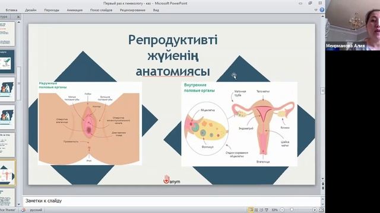Click the Фолликул label in the diagram

coord(207,147)
